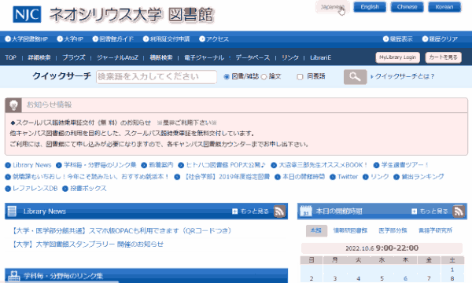Open ブラウズ menu item
Screen dimensions: 472x283
pyautogui.click(x=74, y=57)
